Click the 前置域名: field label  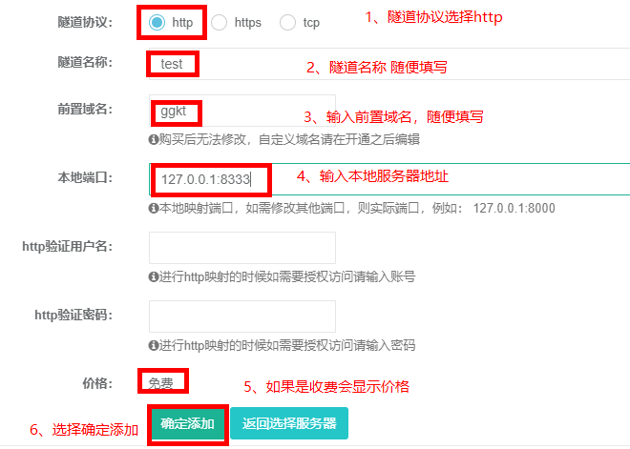(x=85, y=109)
